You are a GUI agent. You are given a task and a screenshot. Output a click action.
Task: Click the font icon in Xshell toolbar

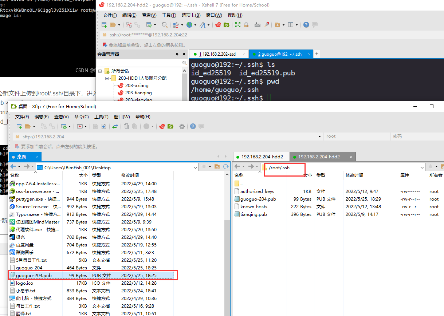coord(202,25)
